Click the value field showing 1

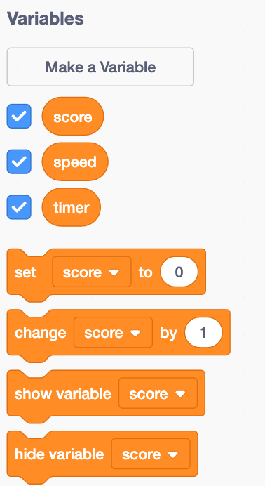203,332
